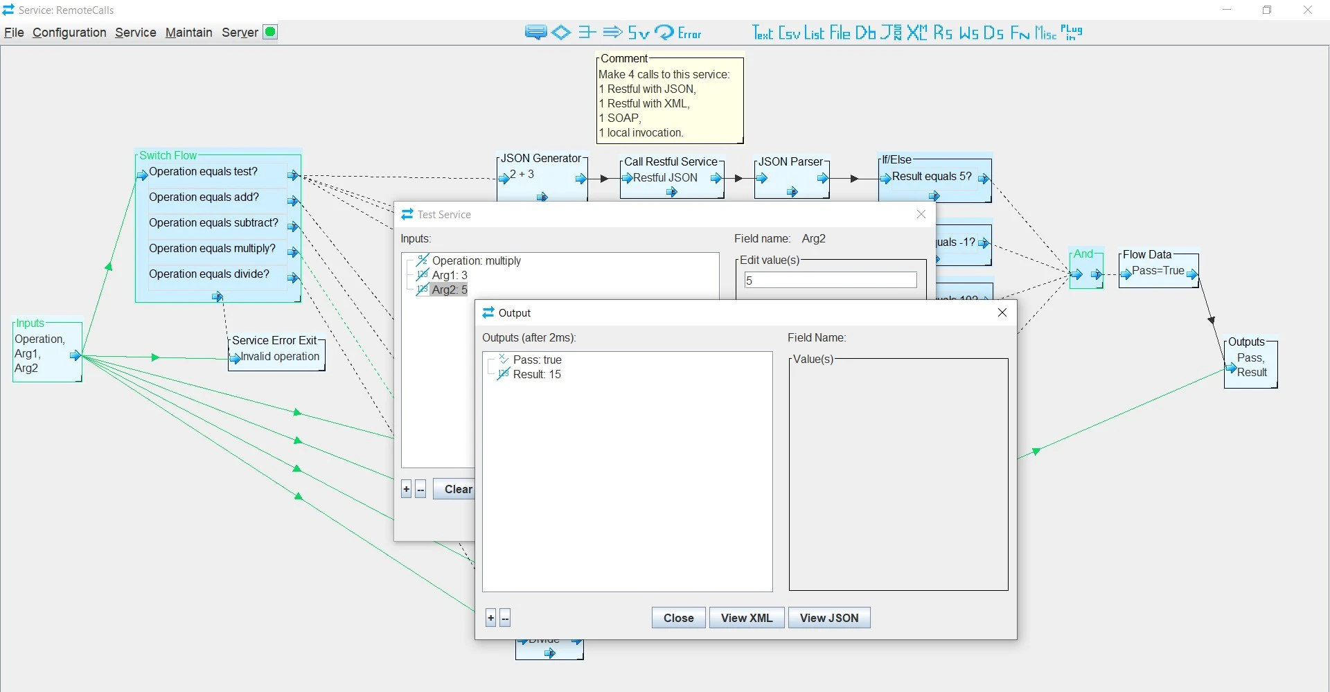Open the XML tools icon
1330x692 pixels.
pos(916,33)
